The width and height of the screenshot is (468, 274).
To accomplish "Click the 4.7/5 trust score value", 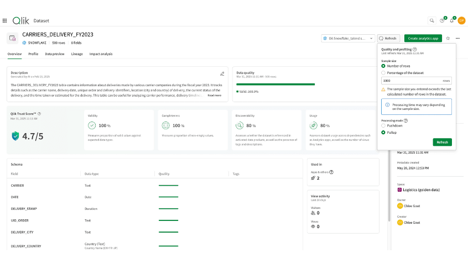I will coord(33,136).
